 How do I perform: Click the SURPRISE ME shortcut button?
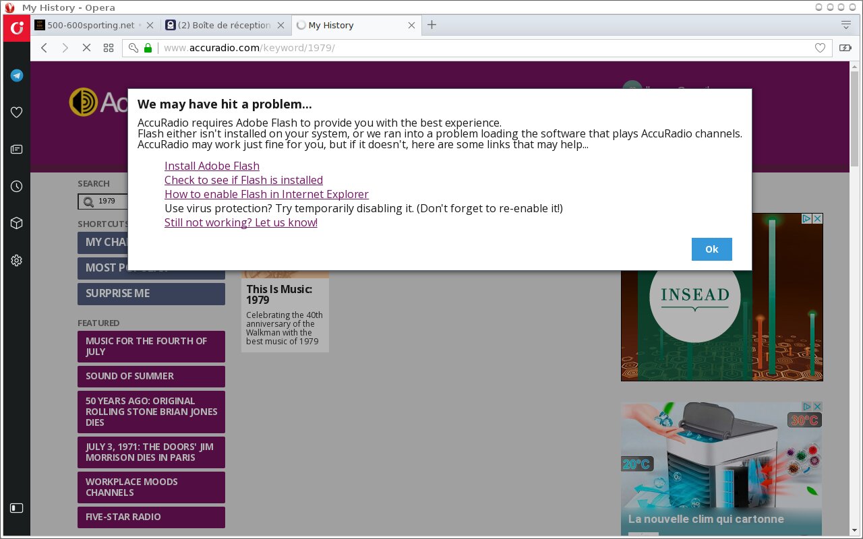(151, 294)
